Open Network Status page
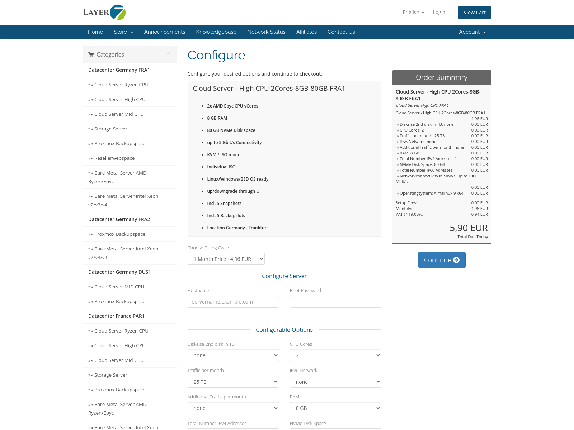Screen dimensions: 574x430 [266, 32]
